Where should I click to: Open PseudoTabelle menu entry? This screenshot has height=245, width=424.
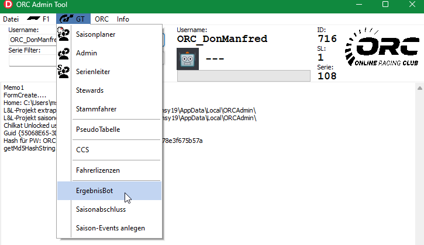98,129
